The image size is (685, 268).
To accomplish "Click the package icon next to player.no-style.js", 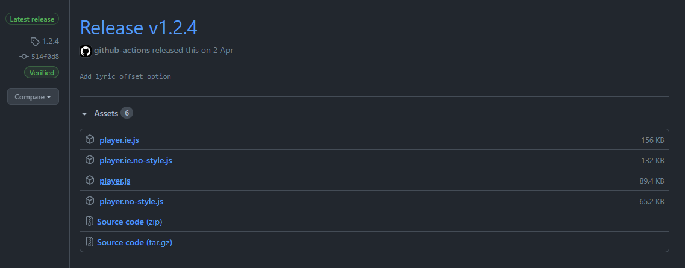I will click(x=90, y=201).
